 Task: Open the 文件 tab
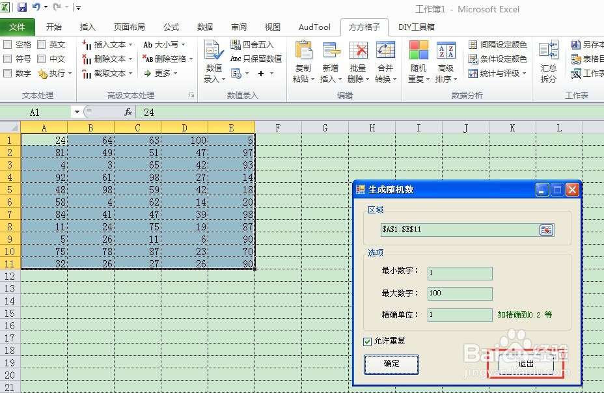coord(17,27)
